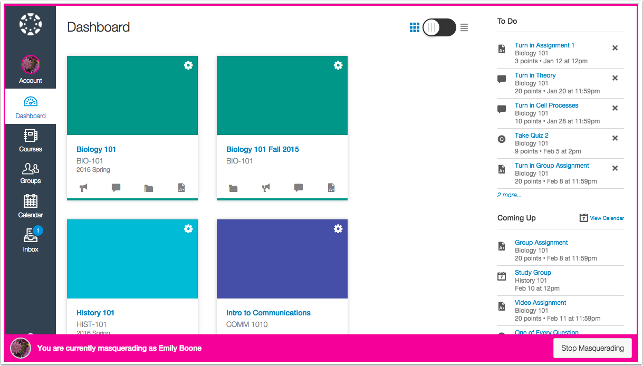The image size is (643, 366).
Task: Open Turn in Theory to-do link
Action: [x=535, y=75]
